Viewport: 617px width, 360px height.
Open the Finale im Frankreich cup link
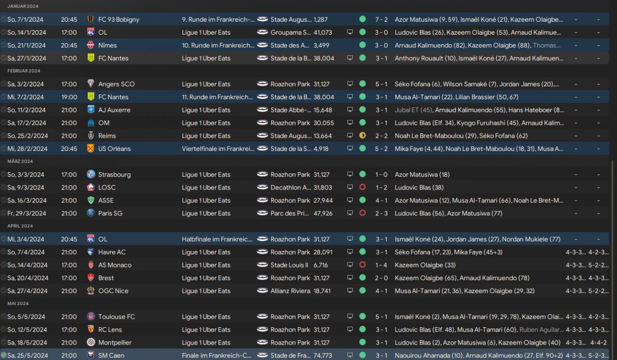coord(217,356)
